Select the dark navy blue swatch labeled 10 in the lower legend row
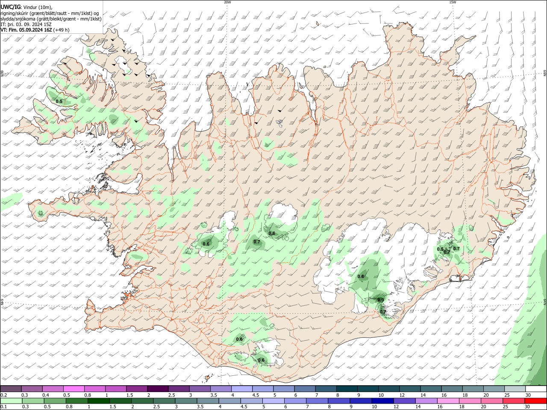Image resolution: width=547 pixels, height=410 pixels. 382,401
